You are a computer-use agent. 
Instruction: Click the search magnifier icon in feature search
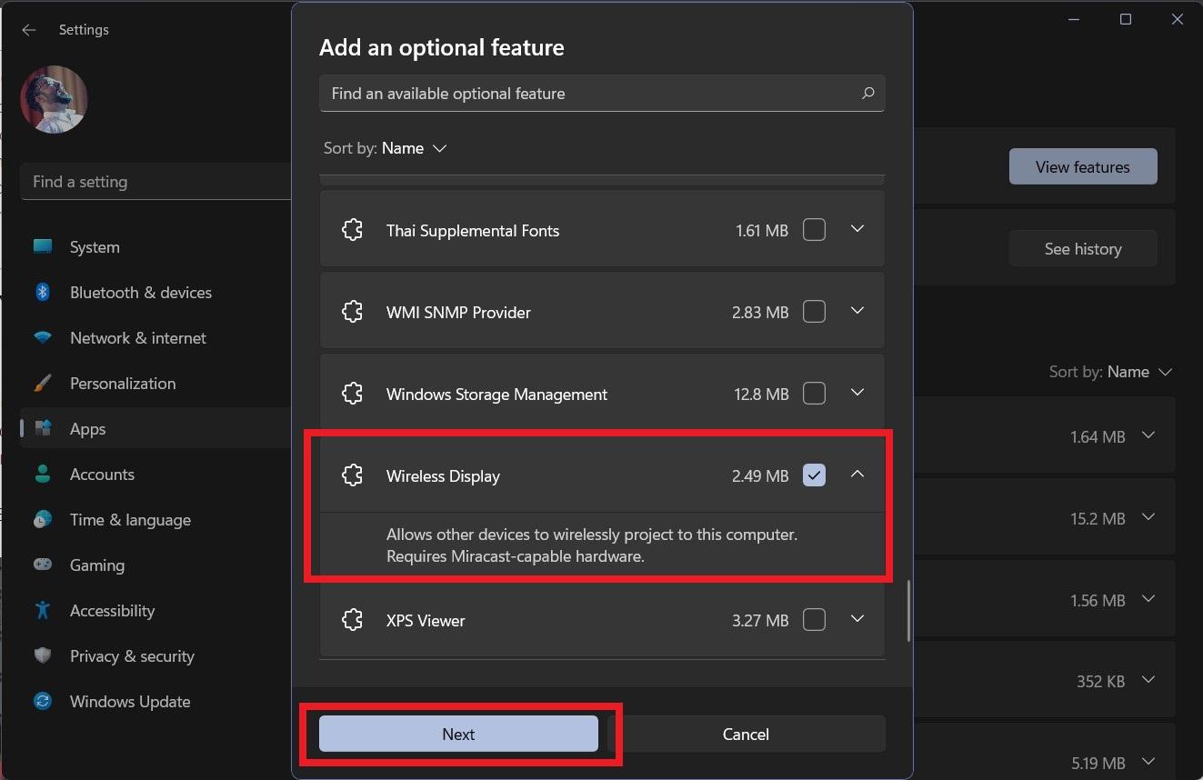tap(867, 94)
